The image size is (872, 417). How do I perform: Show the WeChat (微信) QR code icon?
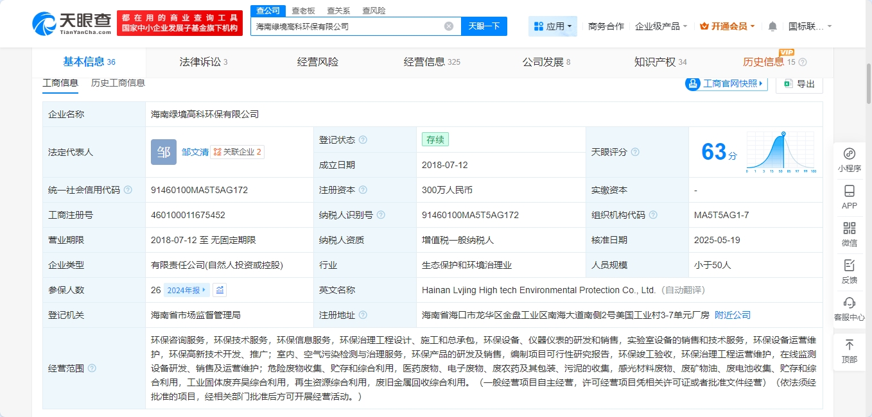849,234
